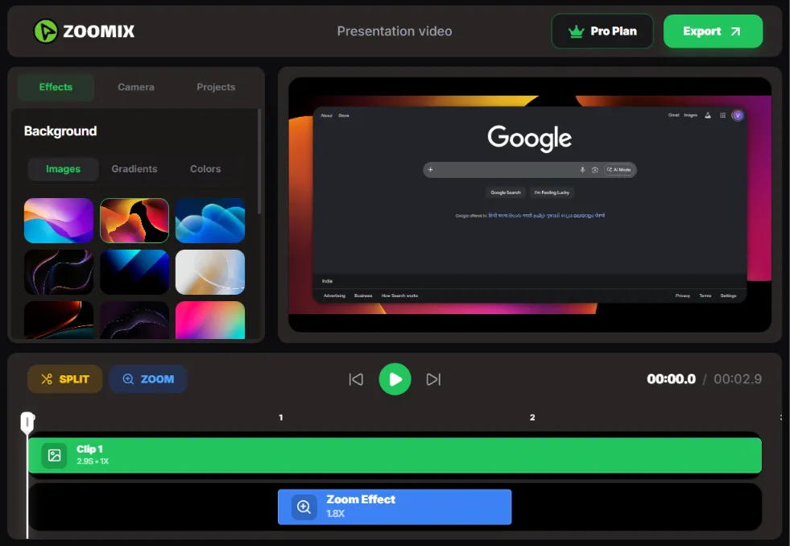Click Google Search button in preview
Viewport: 790px width, 546px height.
506,192
